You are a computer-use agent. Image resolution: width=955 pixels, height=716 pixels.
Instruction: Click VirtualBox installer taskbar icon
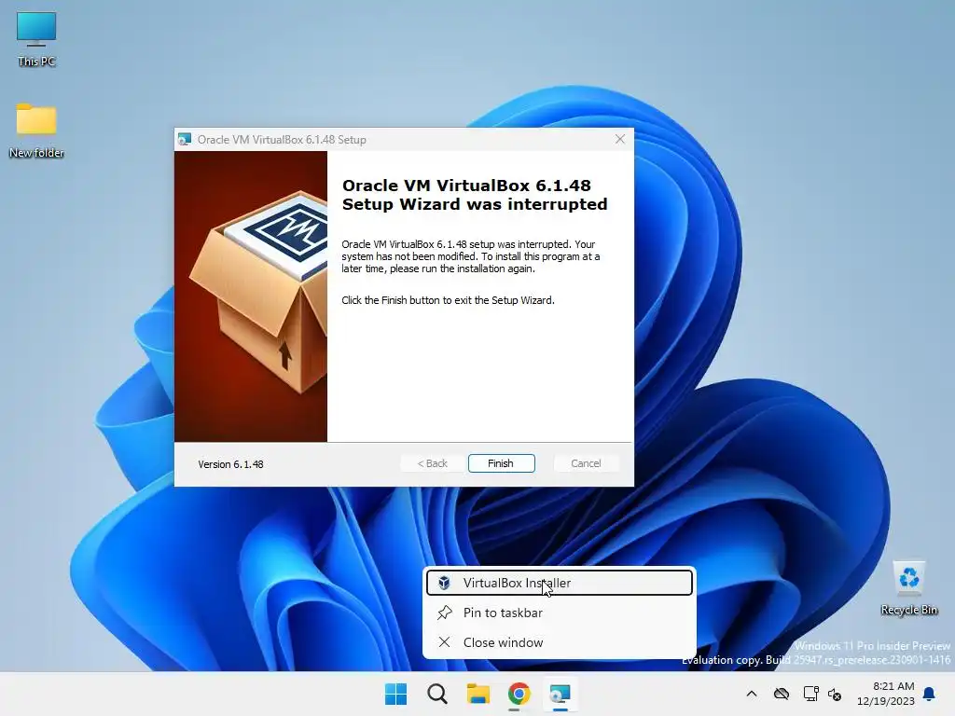coord(561,694)
